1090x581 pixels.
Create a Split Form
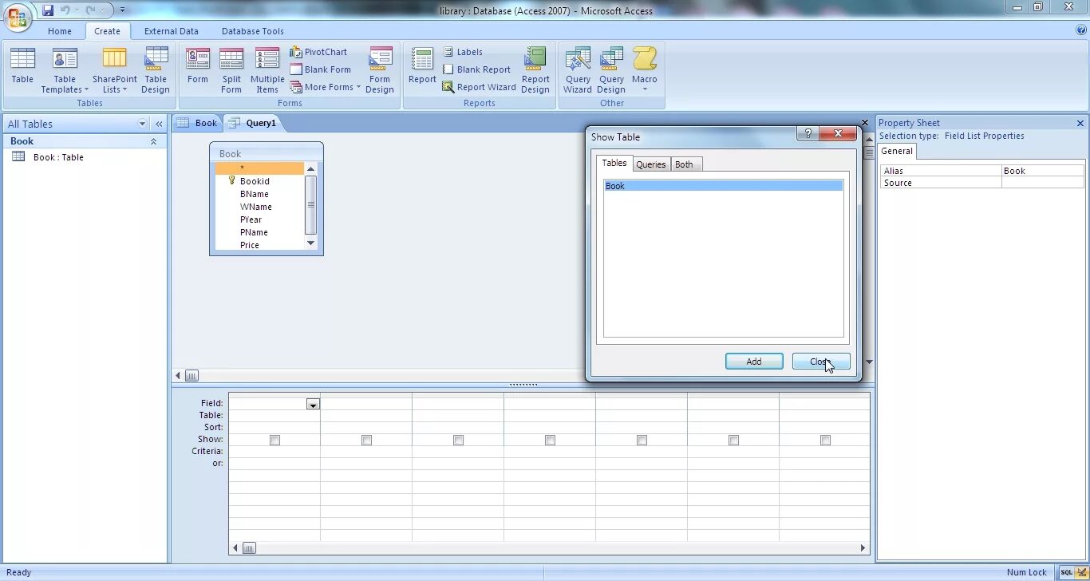coord(231,70)
